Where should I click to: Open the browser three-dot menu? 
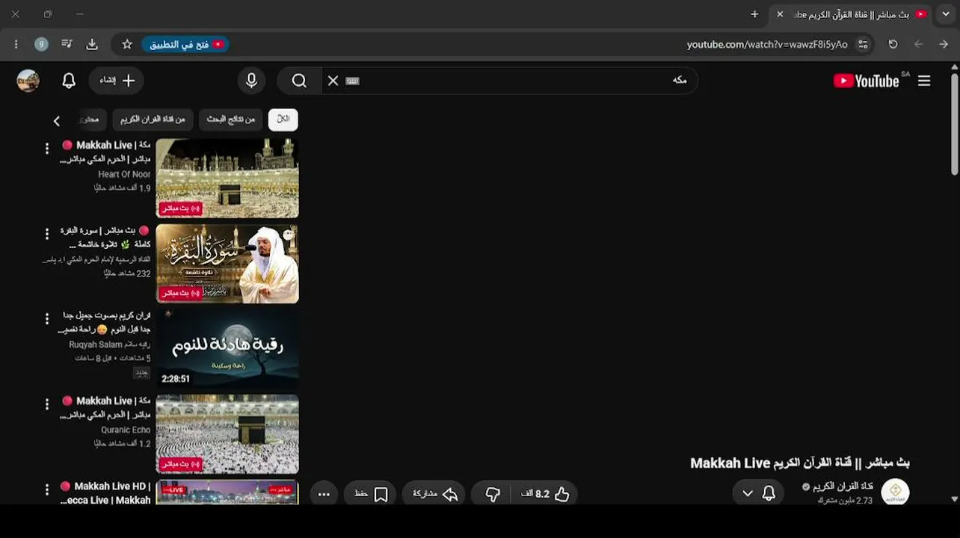(x=16, y=44)
